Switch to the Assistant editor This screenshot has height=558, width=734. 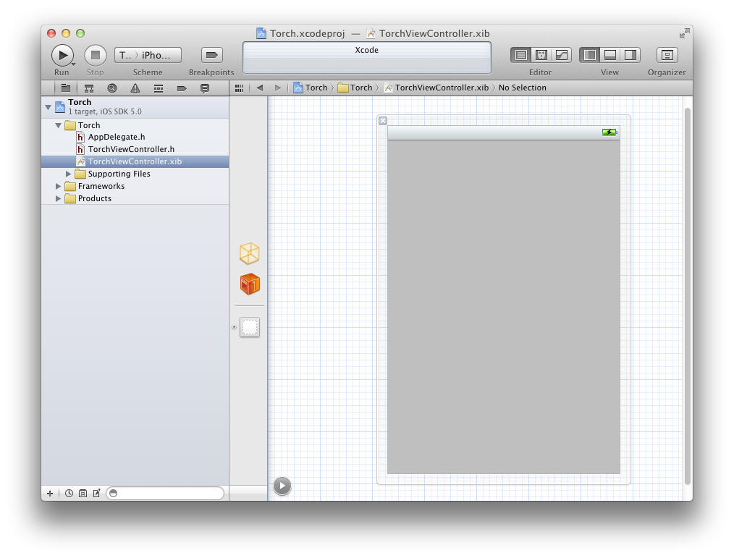point(541,54)
